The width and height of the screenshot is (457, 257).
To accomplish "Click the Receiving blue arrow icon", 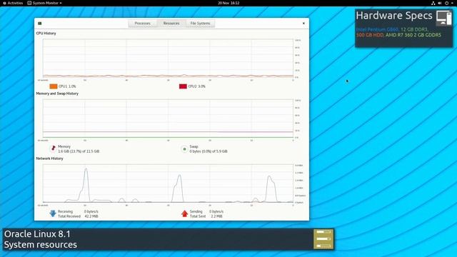I will click(53, 213).
